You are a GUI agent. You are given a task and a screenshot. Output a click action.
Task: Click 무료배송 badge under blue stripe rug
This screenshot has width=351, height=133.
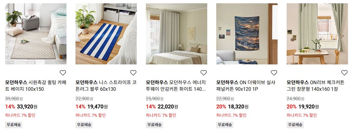84,125
